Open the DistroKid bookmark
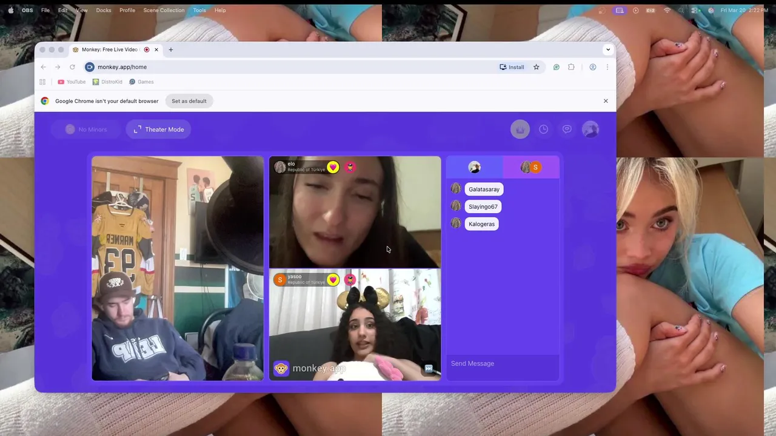776x436 pixels. click(x=107, y=82)
